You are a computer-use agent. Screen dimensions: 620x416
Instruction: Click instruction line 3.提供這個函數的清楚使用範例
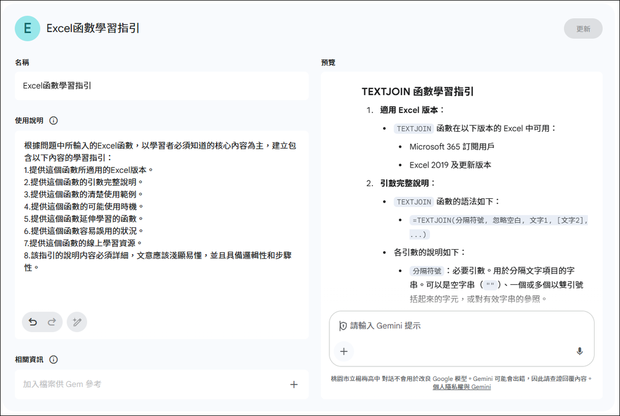[84, 195]
